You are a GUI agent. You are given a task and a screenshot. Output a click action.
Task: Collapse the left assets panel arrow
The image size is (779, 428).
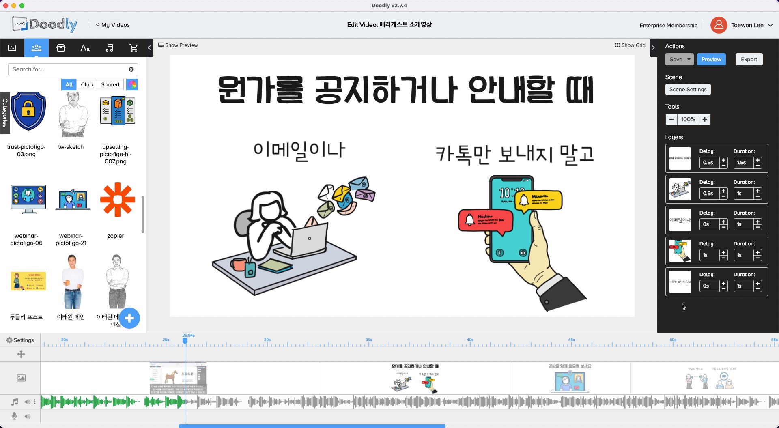(149, 48)
